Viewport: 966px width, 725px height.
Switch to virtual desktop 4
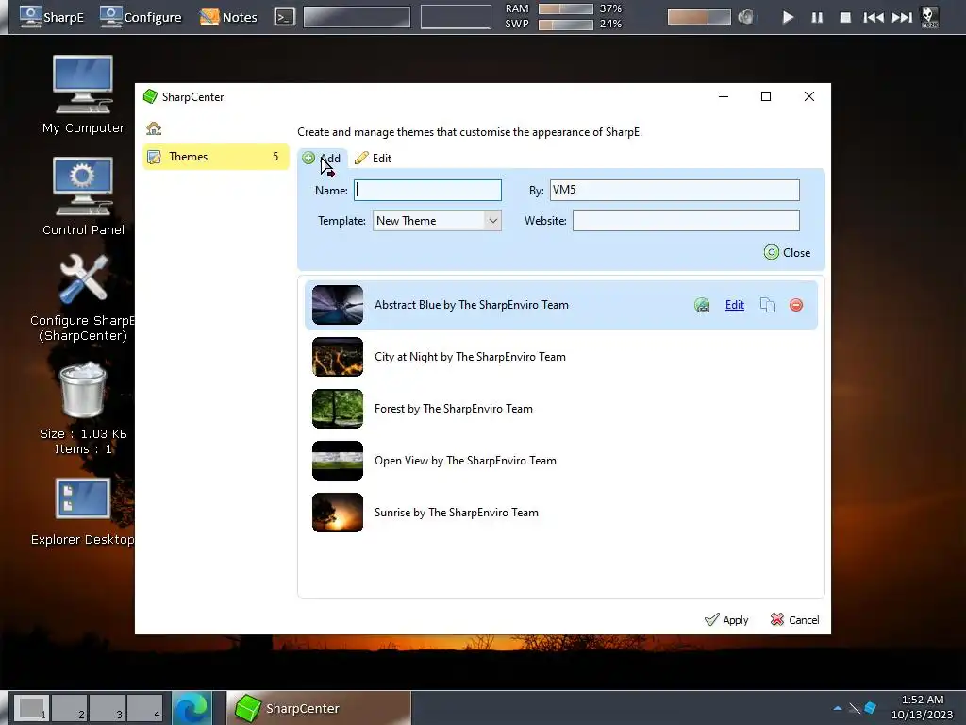[144, 708]
